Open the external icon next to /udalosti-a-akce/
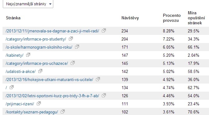 [x=40, y=71]
